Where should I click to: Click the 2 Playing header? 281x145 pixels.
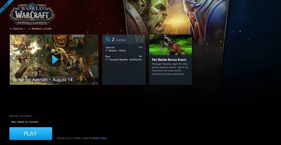(x=118, y=40)
